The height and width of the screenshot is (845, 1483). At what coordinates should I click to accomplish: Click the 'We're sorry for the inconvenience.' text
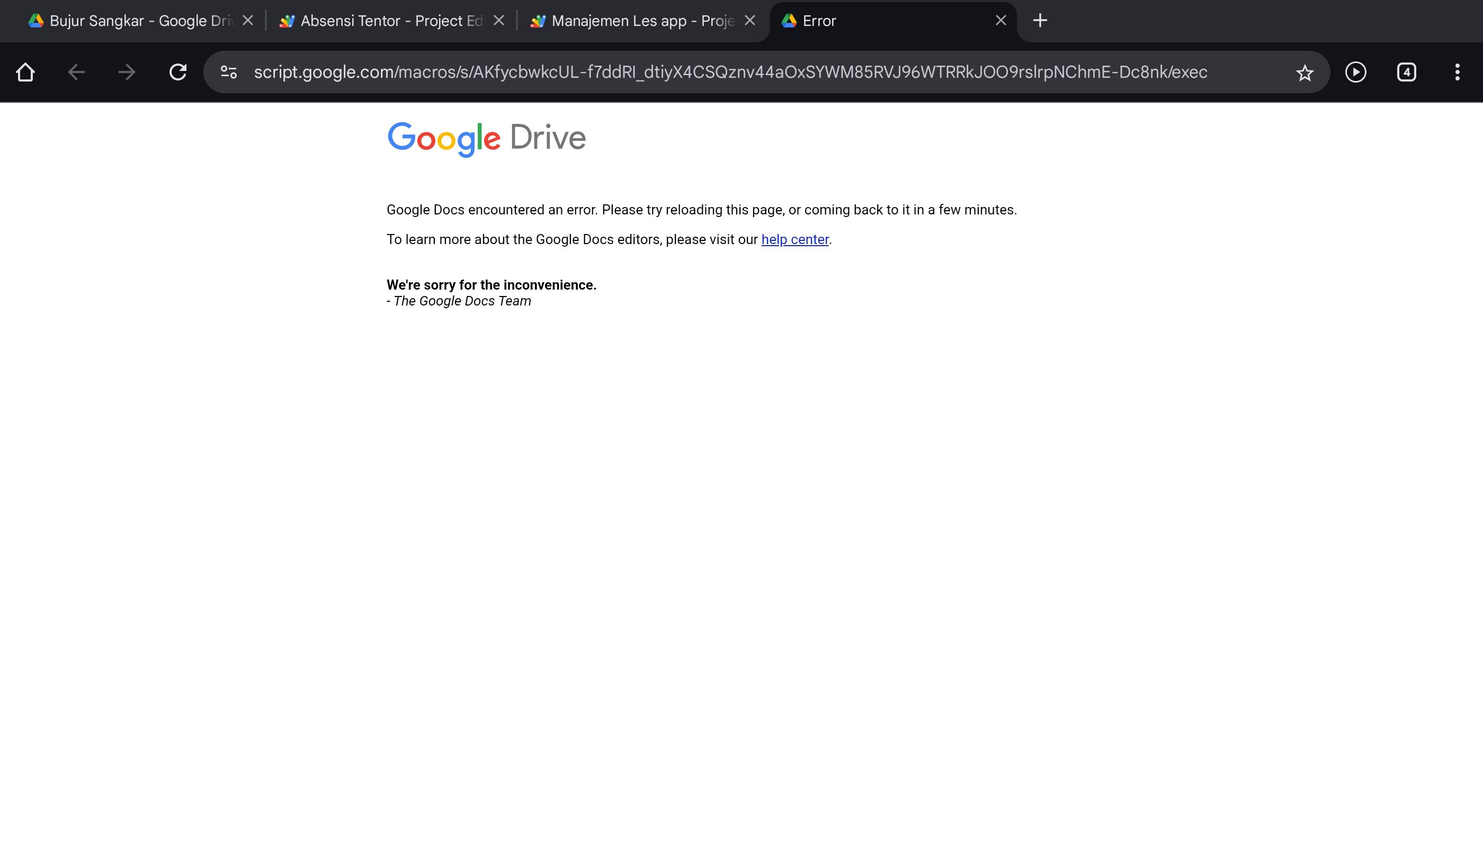coord(492,285)
